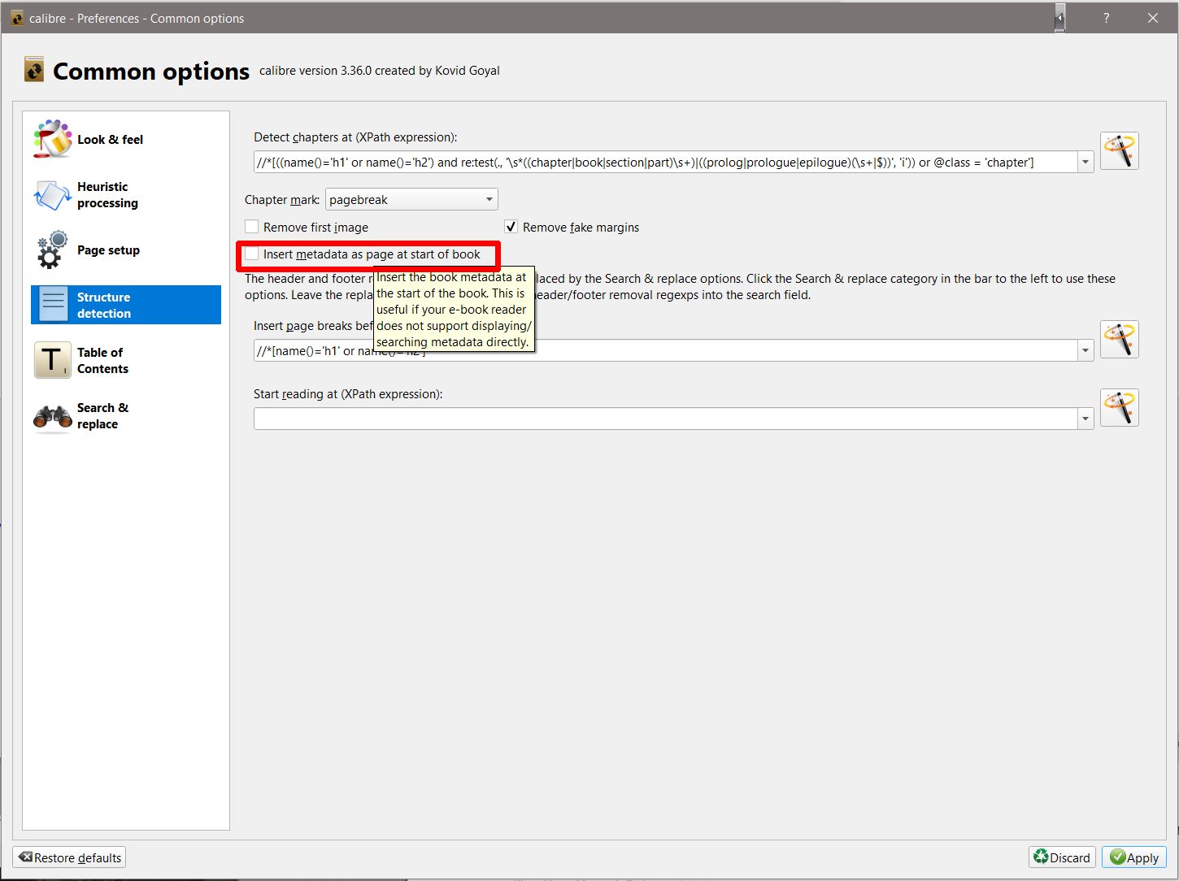Open XPath wizard for Detect chapters
This screenshot has width=1179, height=881.
1119,151
